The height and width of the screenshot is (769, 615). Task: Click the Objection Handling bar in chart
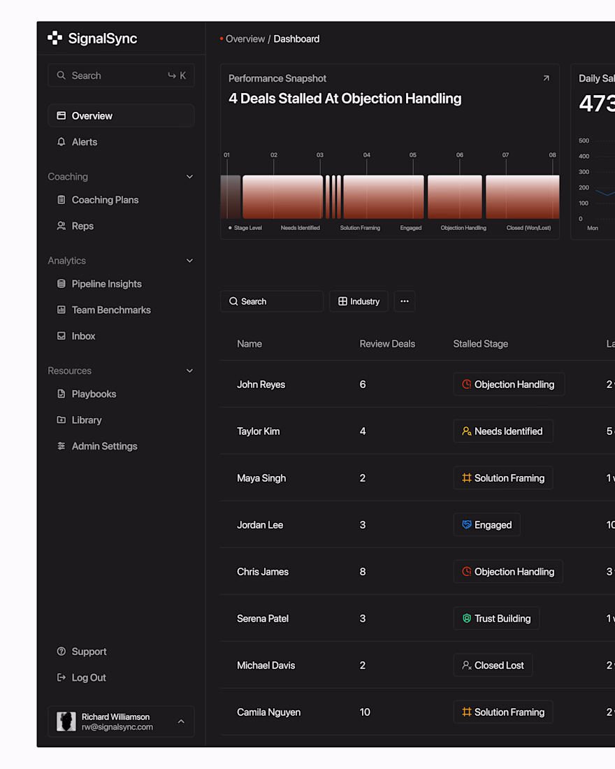point(455,196)
